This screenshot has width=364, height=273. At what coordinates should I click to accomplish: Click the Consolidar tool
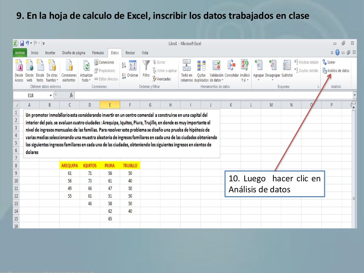(x=231, y=68)
